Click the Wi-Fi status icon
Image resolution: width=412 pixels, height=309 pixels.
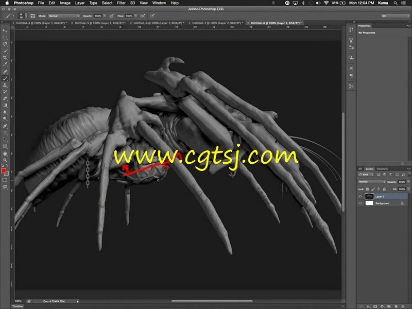(x=326, y=3)
